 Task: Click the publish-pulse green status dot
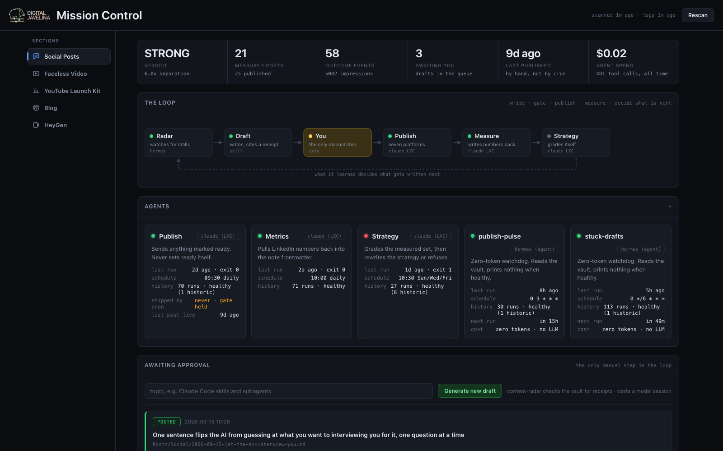(473, 236)
